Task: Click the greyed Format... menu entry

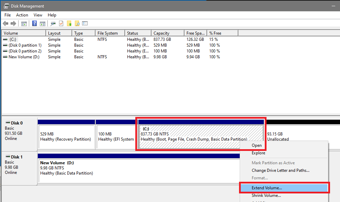Action: (x=284, y=178)
